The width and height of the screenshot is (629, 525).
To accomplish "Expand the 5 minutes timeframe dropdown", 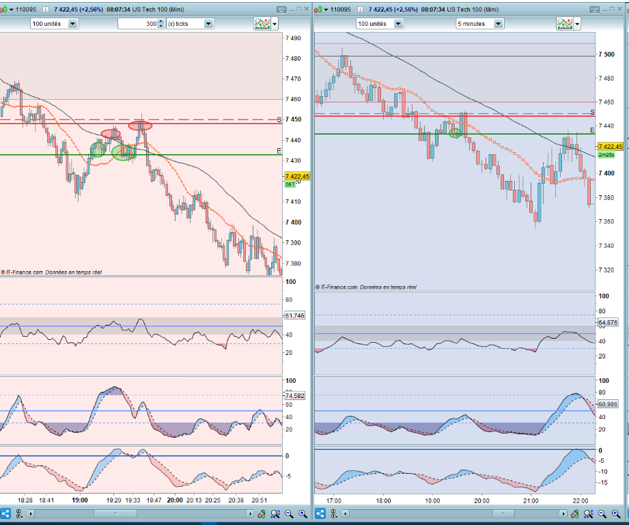I will (499, 24).
